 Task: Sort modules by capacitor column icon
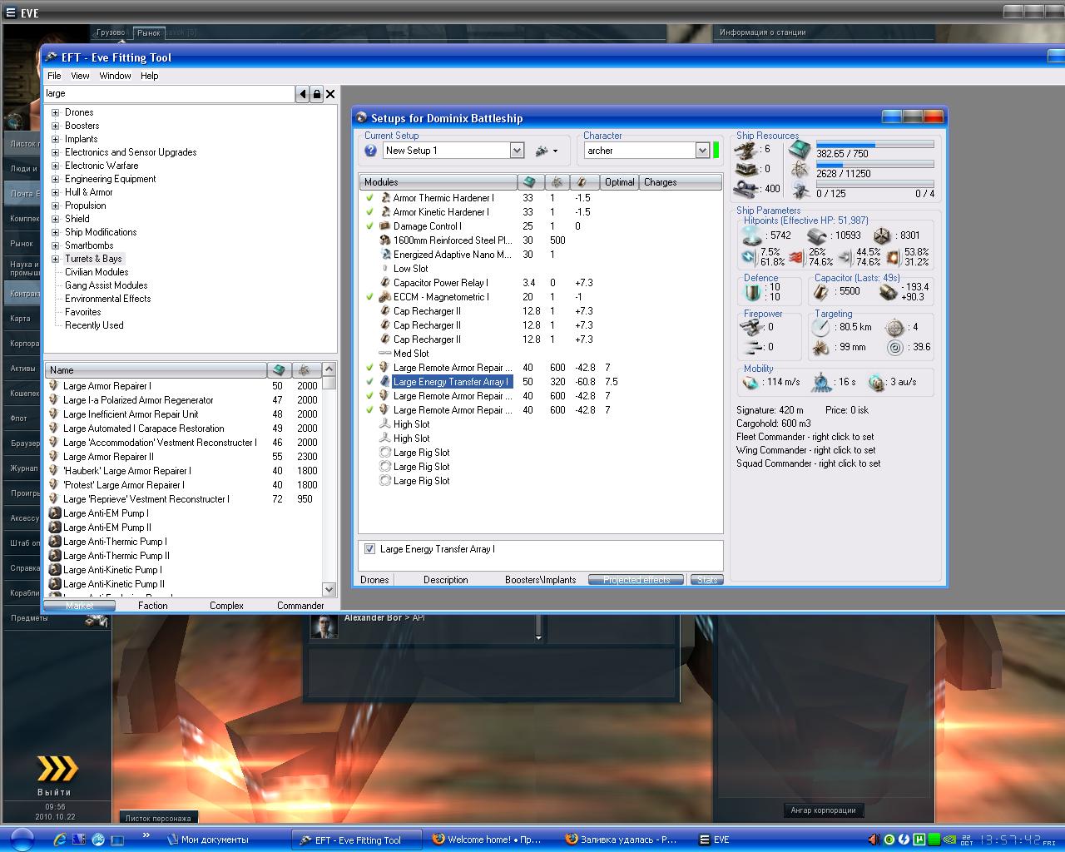point(583,182)
